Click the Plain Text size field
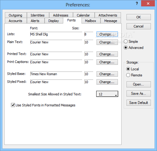 [89, 42]
